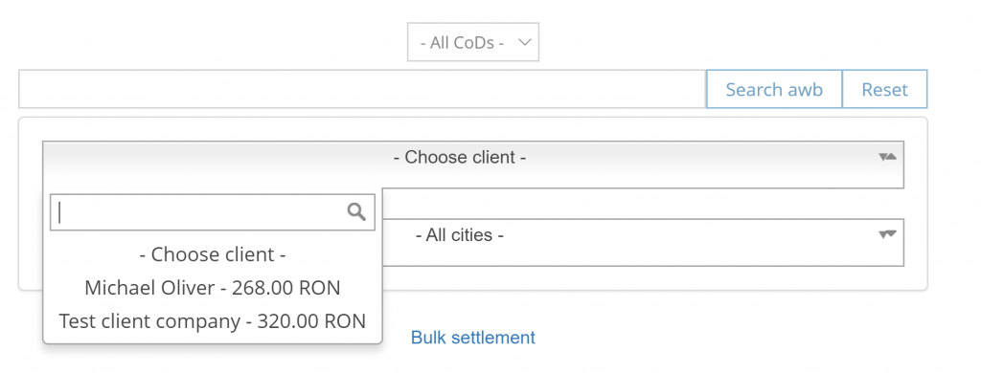Click the magnifier icon in client search
Screen dimensions: 981x373
tap(356, 211)
